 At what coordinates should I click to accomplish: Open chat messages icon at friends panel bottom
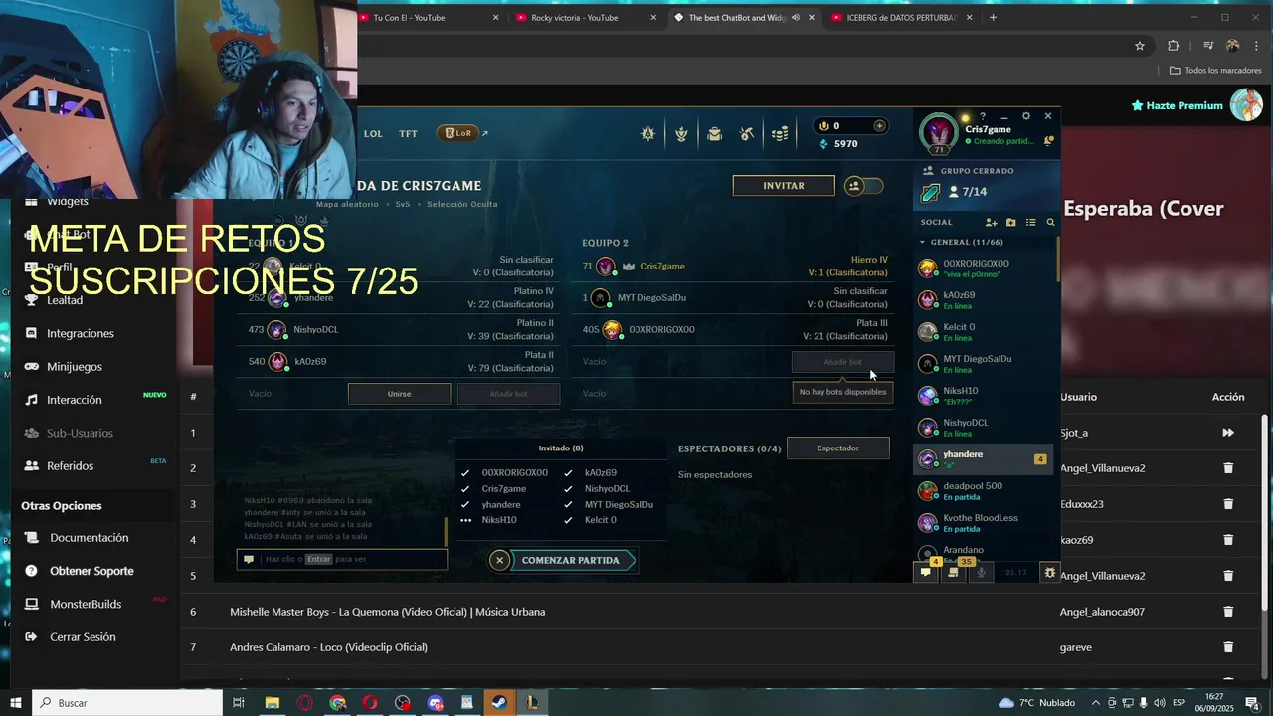[x=926, y=572]
